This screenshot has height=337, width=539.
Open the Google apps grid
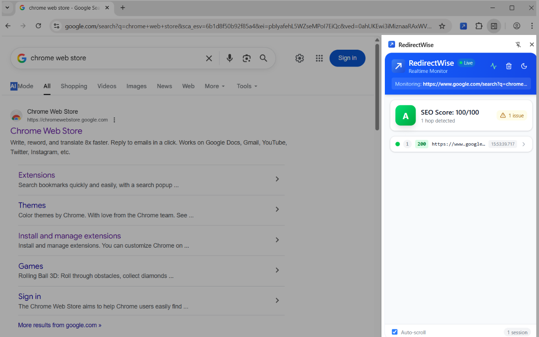pyautogui.click(x=319, y=58)
